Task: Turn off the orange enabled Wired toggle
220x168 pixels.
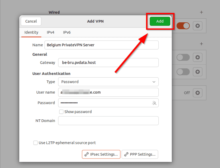Action: coord(183,26)
